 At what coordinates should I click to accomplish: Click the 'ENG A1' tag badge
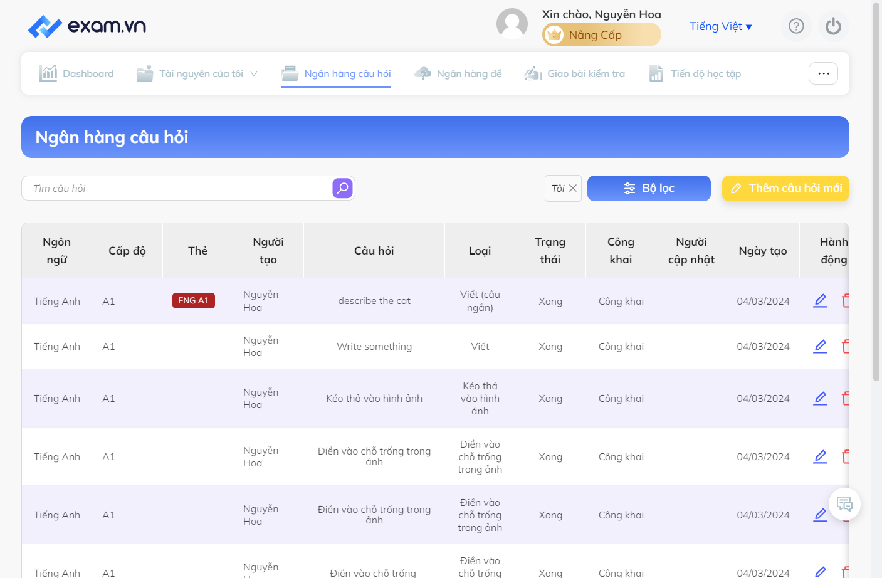[x=194, y=301]
